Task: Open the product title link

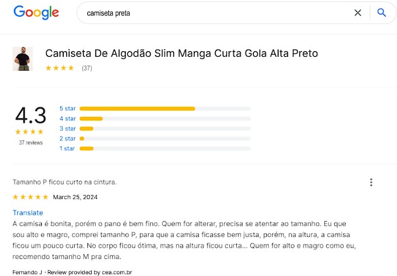Action: [x=182, y=53]
